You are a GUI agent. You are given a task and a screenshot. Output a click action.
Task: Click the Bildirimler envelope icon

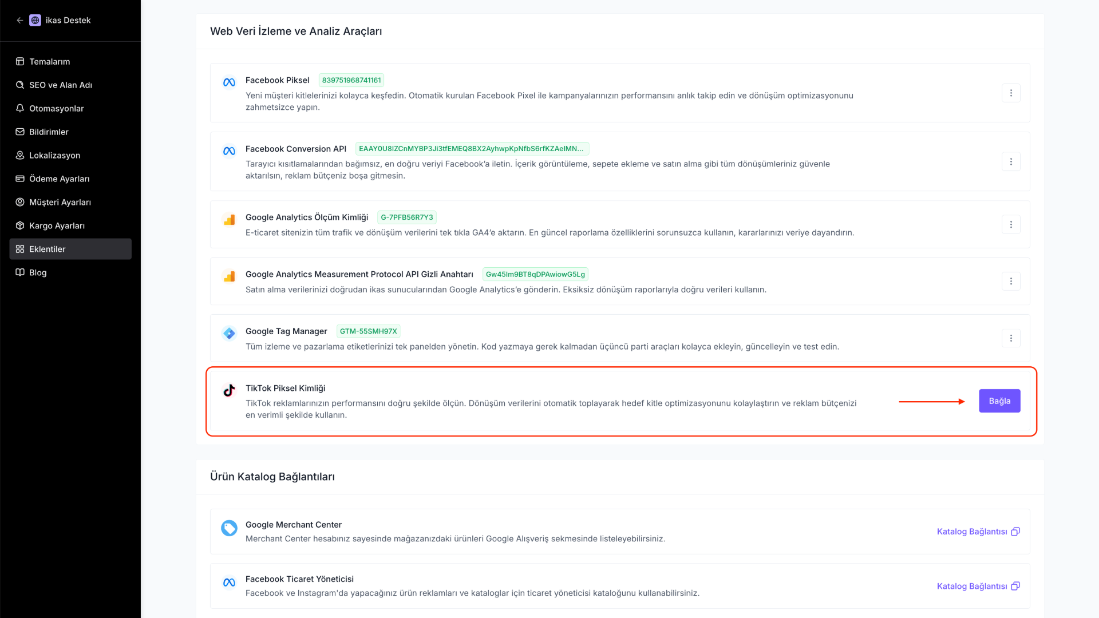(20, 132)
